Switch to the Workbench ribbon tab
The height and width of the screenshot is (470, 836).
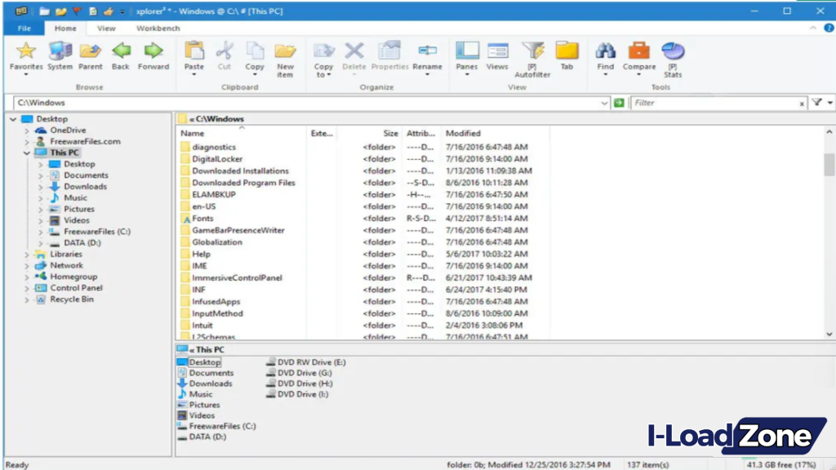158,28
